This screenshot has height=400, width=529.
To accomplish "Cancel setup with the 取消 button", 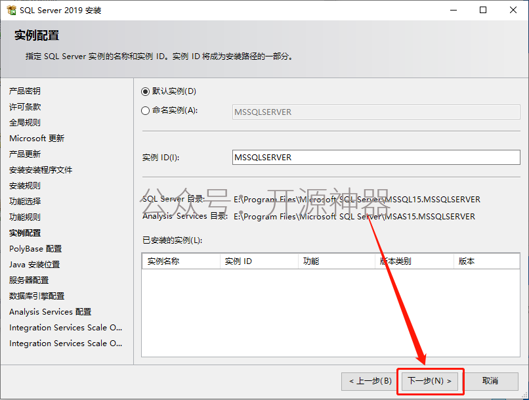I will coord(490,381).
